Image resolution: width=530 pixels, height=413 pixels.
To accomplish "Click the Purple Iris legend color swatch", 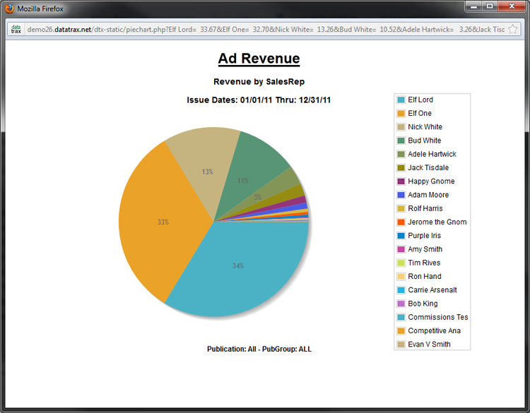I will click(x=401, y=236).
